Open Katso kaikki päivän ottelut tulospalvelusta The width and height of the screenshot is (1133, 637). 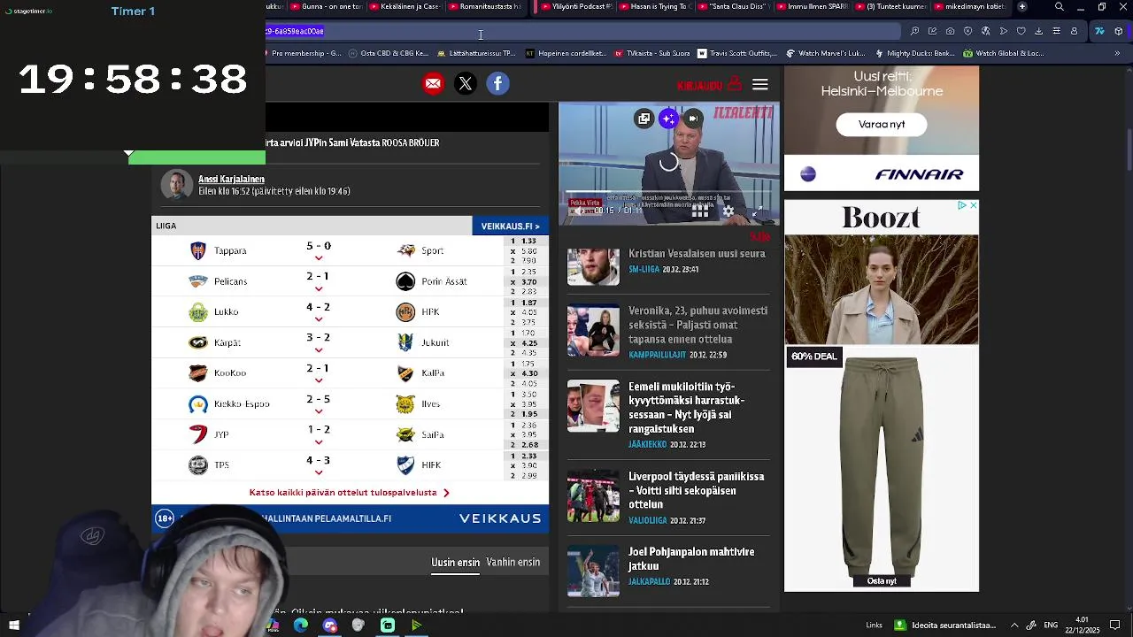point(349,493)
